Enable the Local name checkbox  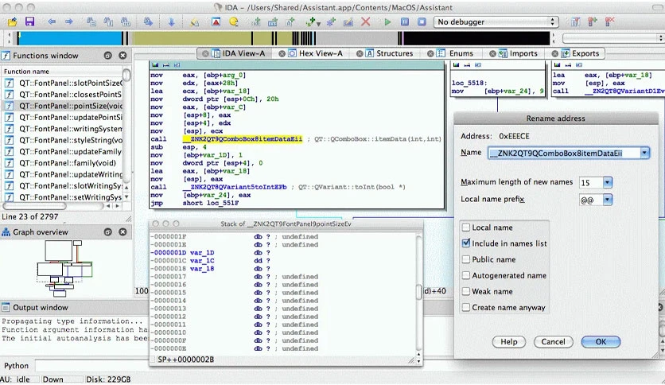click(465, 227)
